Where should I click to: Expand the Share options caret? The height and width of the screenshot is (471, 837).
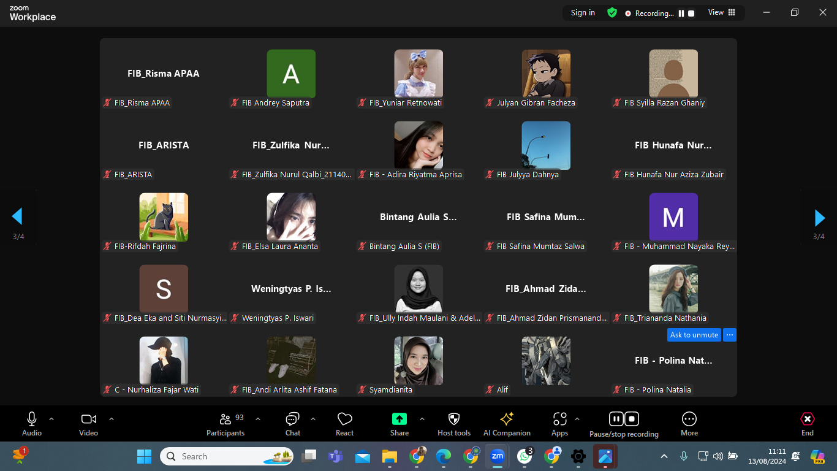(x=422, y=419)
